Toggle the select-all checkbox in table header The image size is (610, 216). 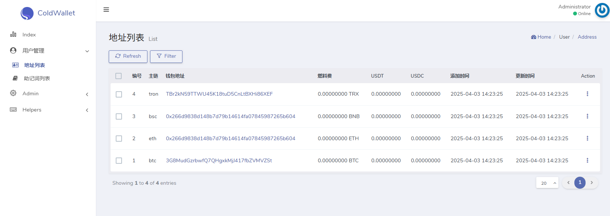pos(118,76)
